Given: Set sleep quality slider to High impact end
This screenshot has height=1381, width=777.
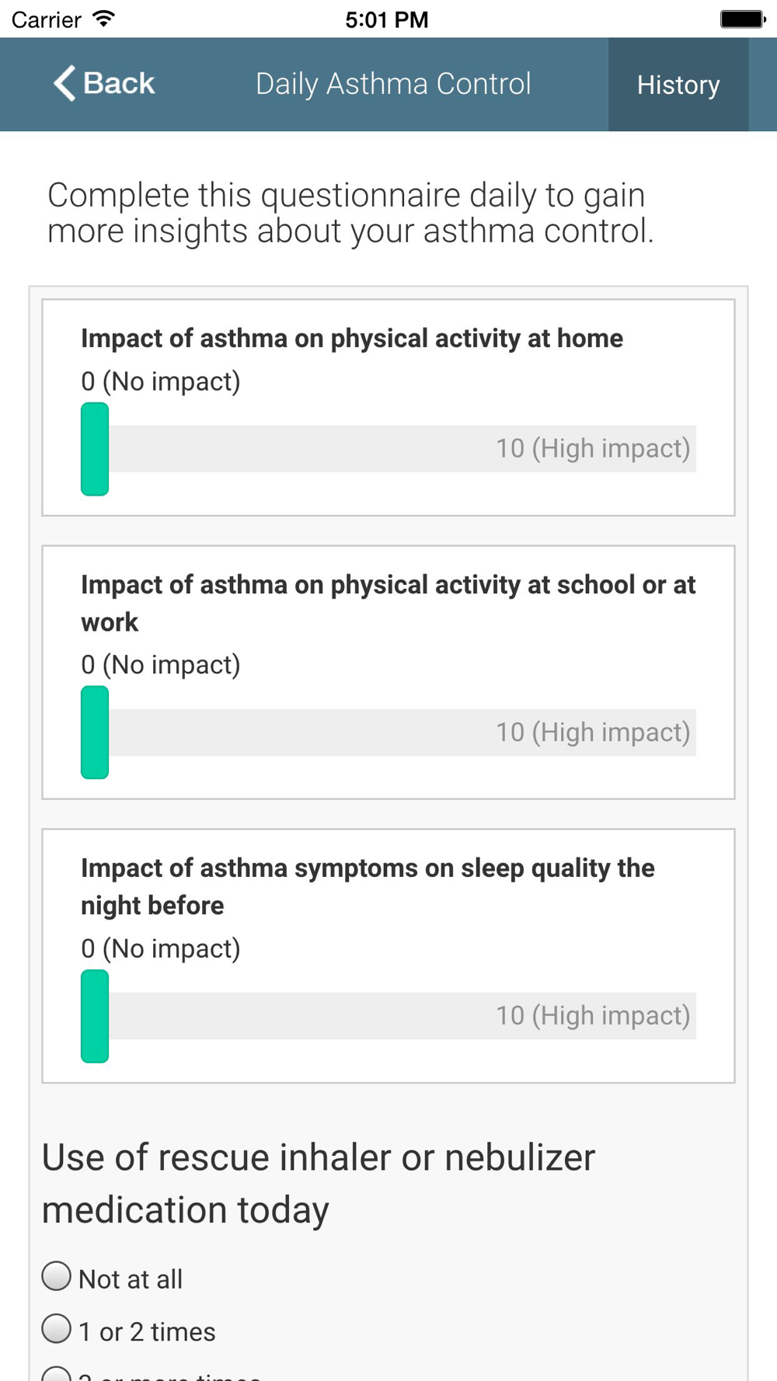Looking at the screenshot, I should [x=688, y=1016].
